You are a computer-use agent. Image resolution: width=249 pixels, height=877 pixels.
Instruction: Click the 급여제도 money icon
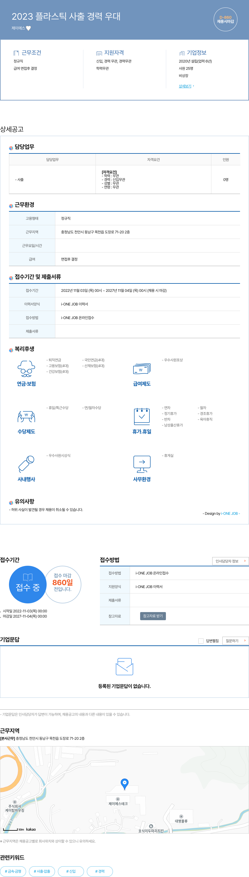click(x=142, y=369)
